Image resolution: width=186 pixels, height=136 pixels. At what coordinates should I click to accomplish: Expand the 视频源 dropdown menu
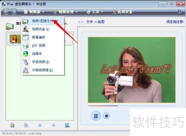click(x=34, y=12)
